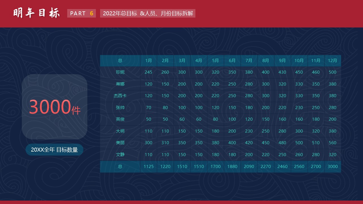363x204 pixels.
Task: Click the 20XX全年 目标数量 label
Action: (x=54, y=150)
